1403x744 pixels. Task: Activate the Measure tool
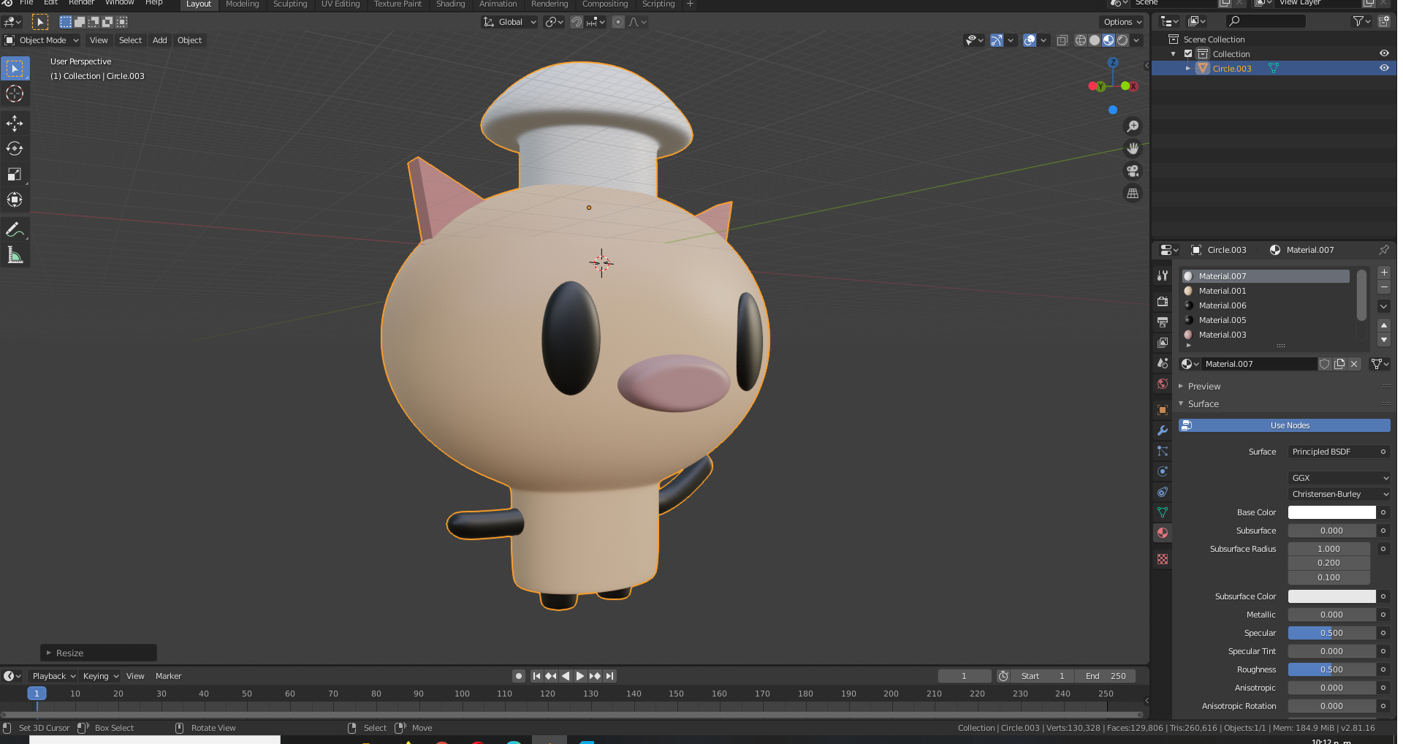pos(15,254)
